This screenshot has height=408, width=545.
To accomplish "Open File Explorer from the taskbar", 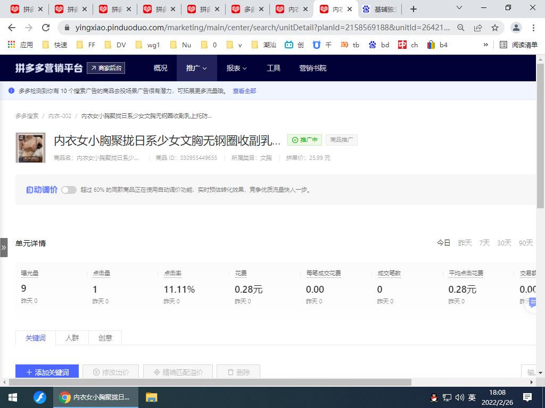I will (x=152, y=397).
